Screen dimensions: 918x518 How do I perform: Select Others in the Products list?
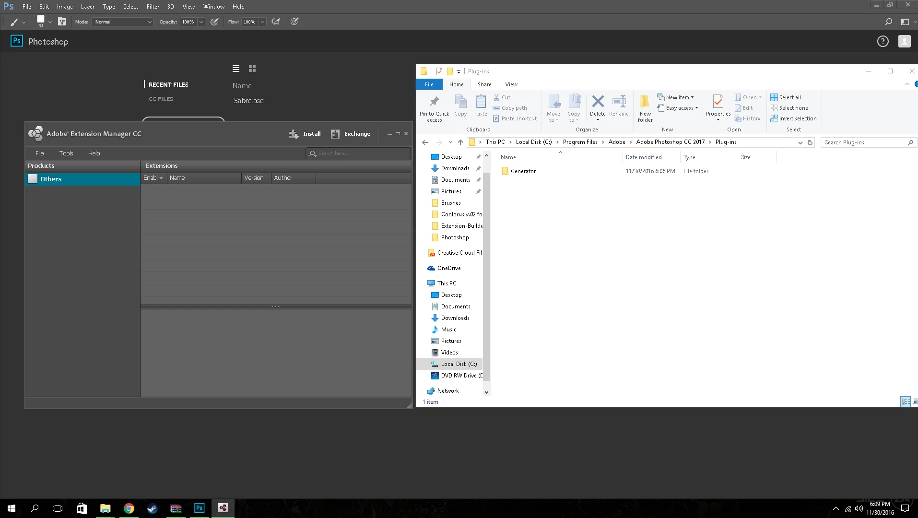[82, 179]
